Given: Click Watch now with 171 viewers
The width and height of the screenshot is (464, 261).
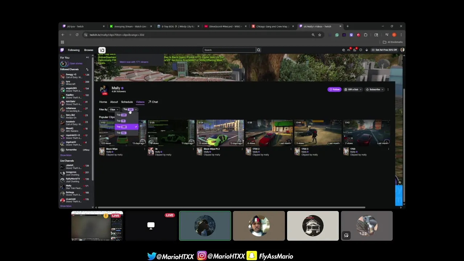Looking at the screenshot, I should click(134, 62).
